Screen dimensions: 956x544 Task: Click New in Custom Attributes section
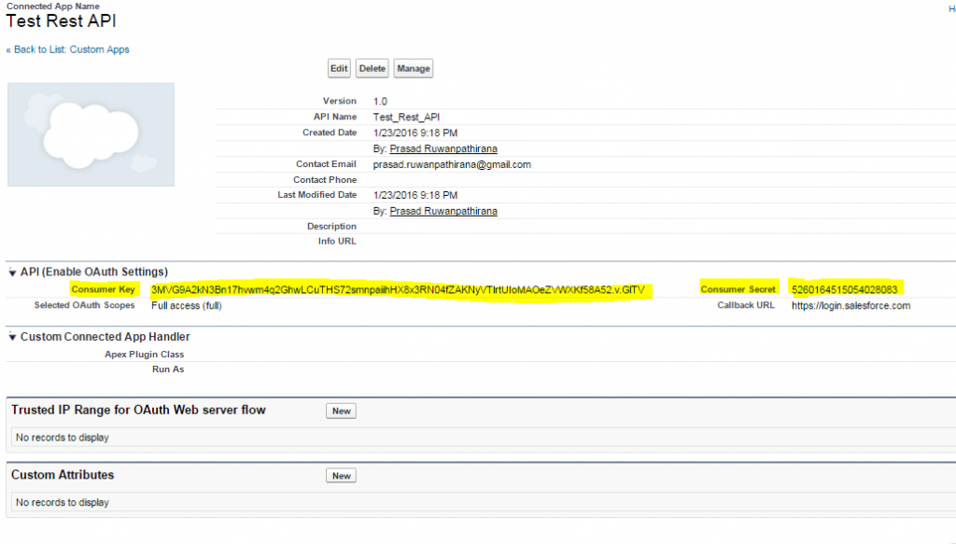(x=341, y=476)
